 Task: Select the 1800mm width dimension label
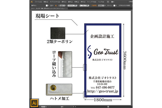click(x=103, y=100)
